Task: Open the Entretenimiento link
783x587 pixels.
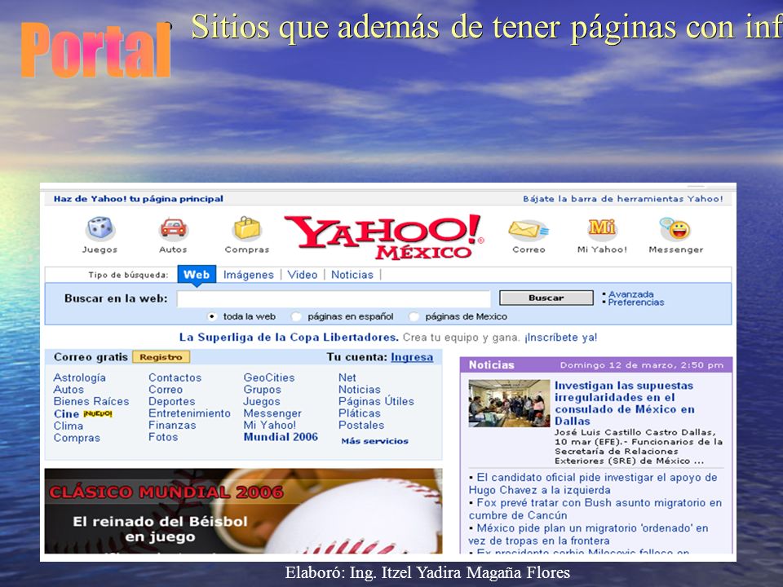Action: coord(189,413)
